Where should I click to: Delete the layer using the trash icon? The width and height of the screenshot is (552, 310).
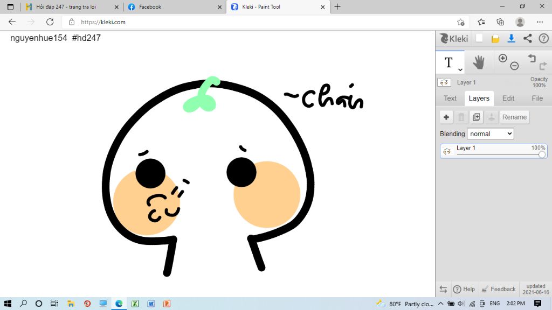461,117
